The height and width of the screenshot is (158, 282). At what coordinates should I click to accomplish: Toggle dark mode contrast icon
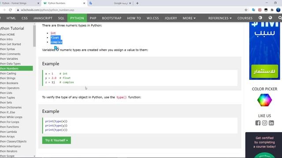pos(260,18)
